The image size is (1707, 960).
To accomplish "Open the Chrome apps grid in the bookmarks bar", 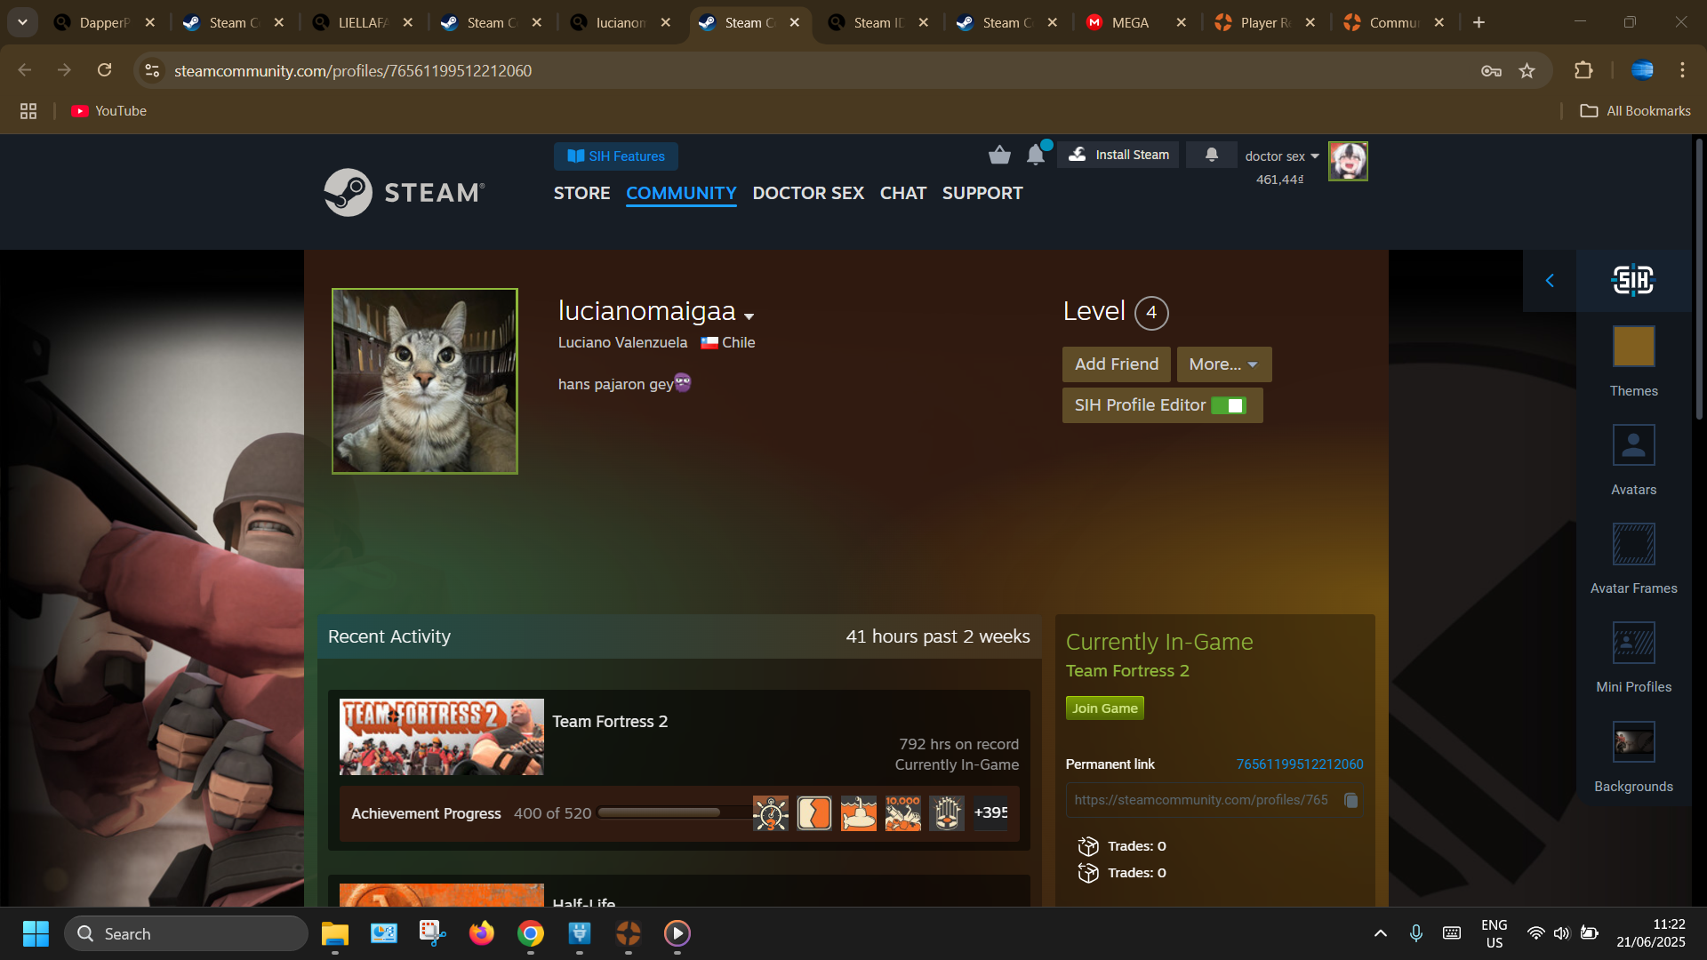I will [28, 111].
